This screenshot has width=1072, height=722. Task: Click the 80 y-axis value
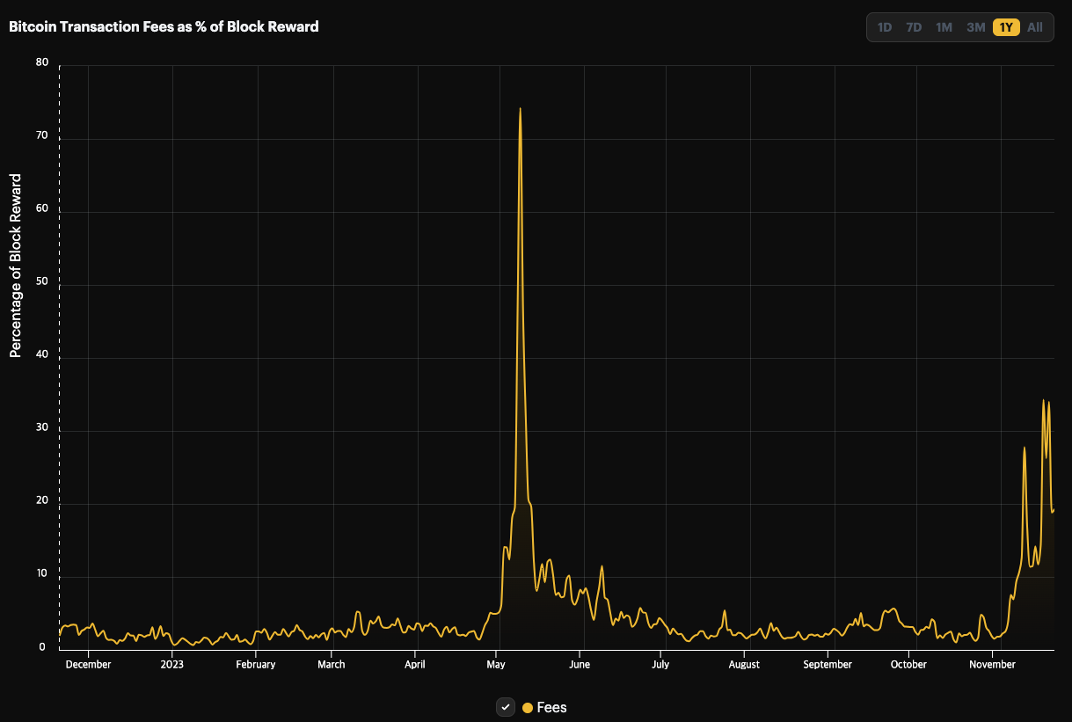tap(40, 62)
